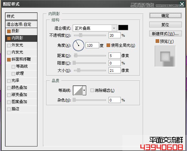Open the 混合模式 blend mode dropdown
Viewport: 187px width, 151px height.
95,28
